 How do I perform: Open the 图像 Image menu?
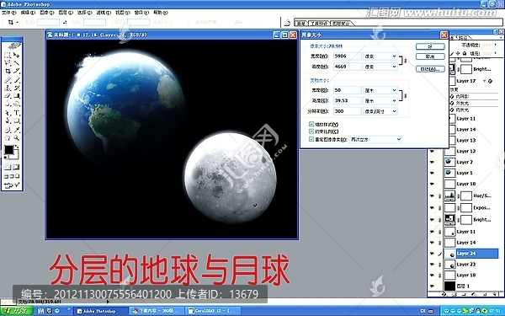[x=46, y=13]
